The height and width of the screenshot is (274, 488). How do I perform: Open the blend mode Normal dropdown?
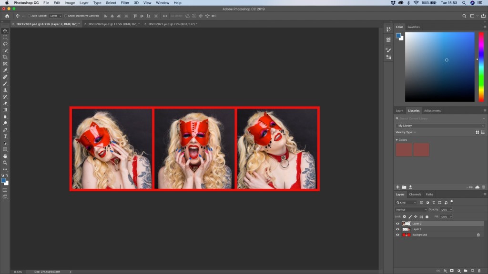pos(411,209)
